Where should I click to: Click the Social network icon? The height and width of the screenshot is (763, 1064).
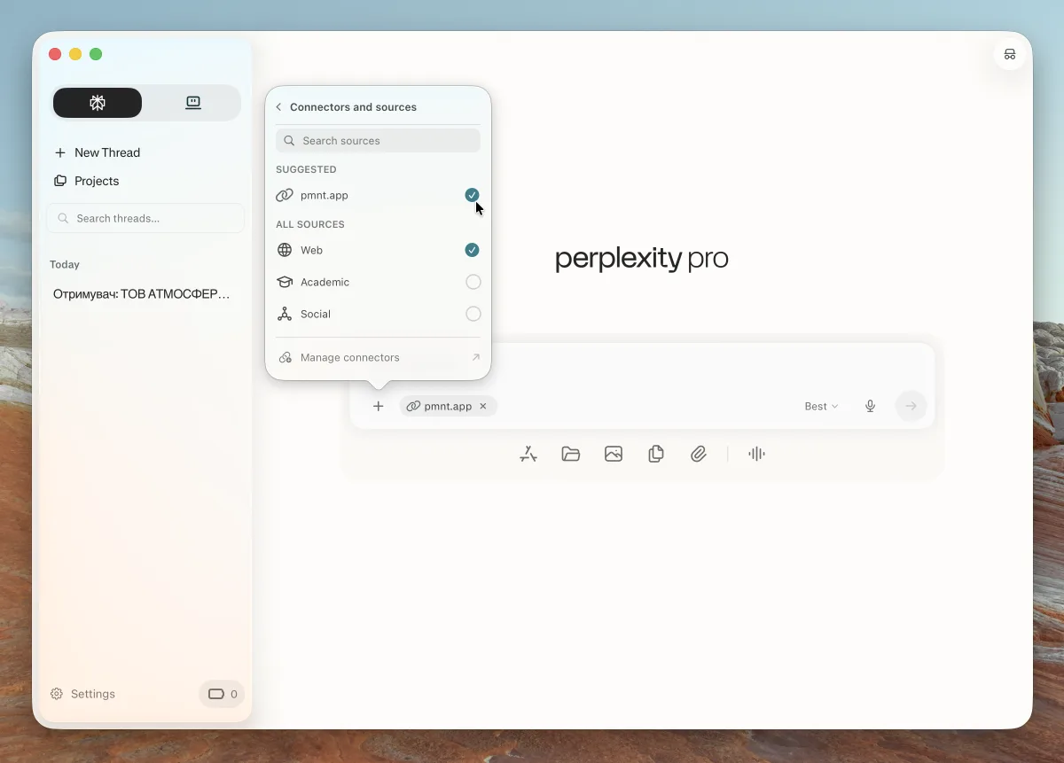(285, 314)
